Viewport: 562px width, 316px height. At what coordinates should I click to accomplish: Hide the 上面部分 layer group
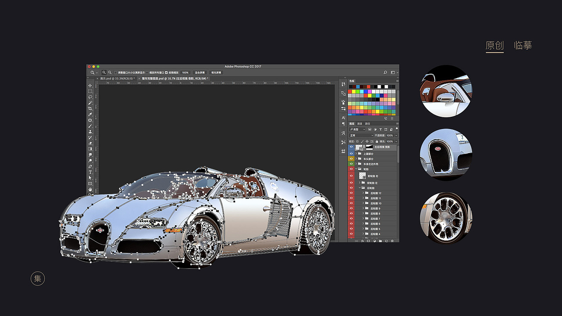[351, 154]
